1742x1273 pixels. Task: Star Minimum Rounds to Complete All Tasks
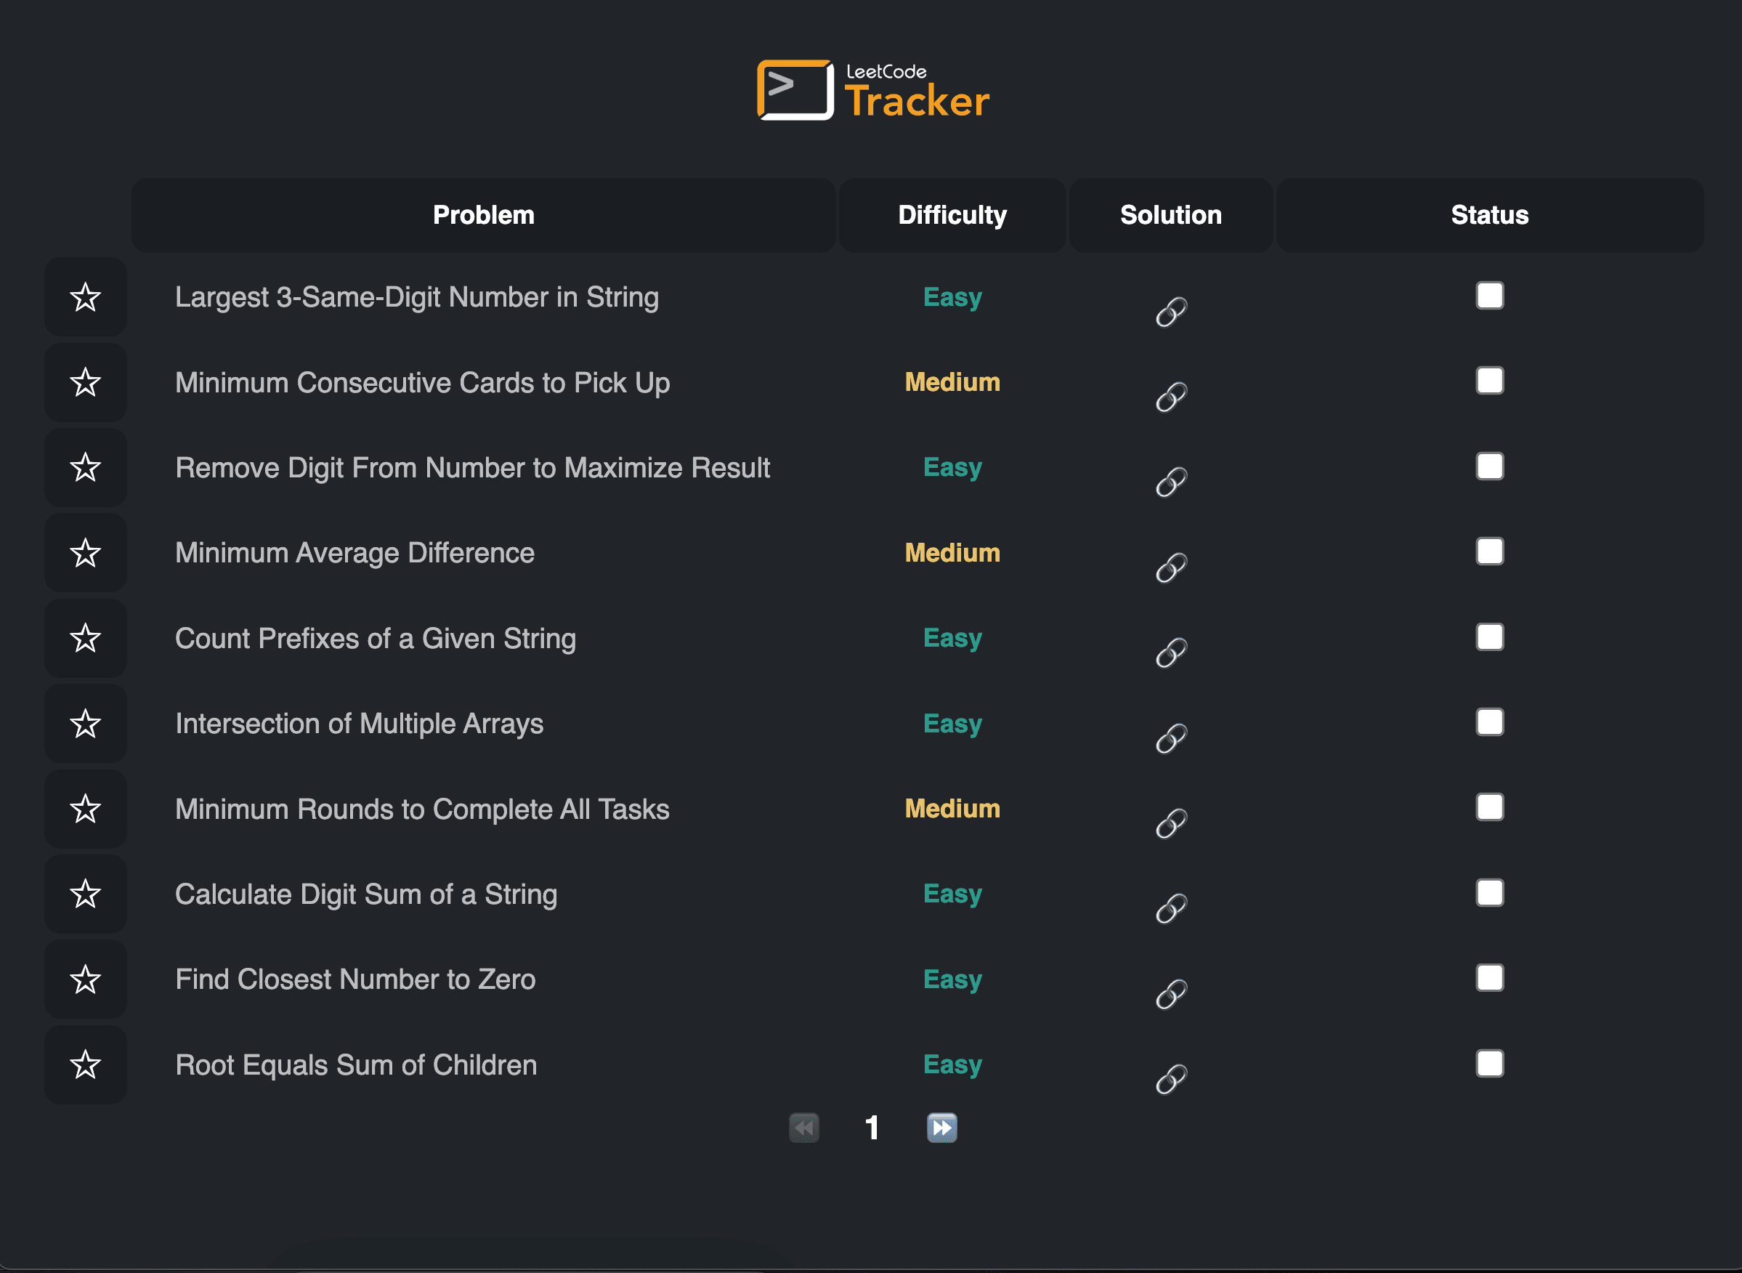click(x=86, y=809)
